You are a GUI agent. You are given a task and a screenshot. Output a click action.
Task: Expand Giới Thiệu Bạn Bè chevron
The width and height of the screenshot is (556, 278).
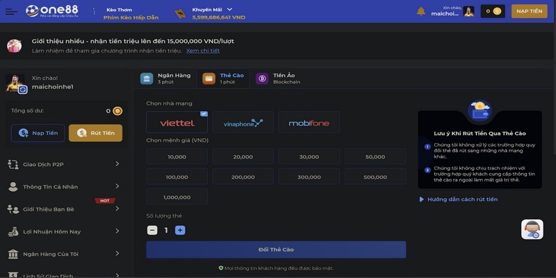[x=117, y=208]
